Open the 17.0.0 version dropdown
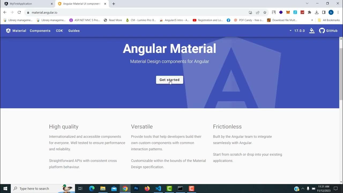343x193 pixels. (297, 31)
